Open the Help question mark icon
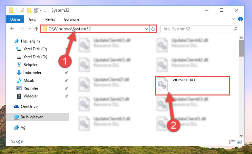Image resolution: width=252 pixels, height=154 pixels. (x=241, y=19)
